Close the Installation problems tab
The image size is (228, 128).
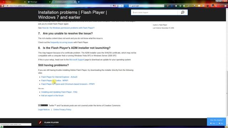point(75,2)
